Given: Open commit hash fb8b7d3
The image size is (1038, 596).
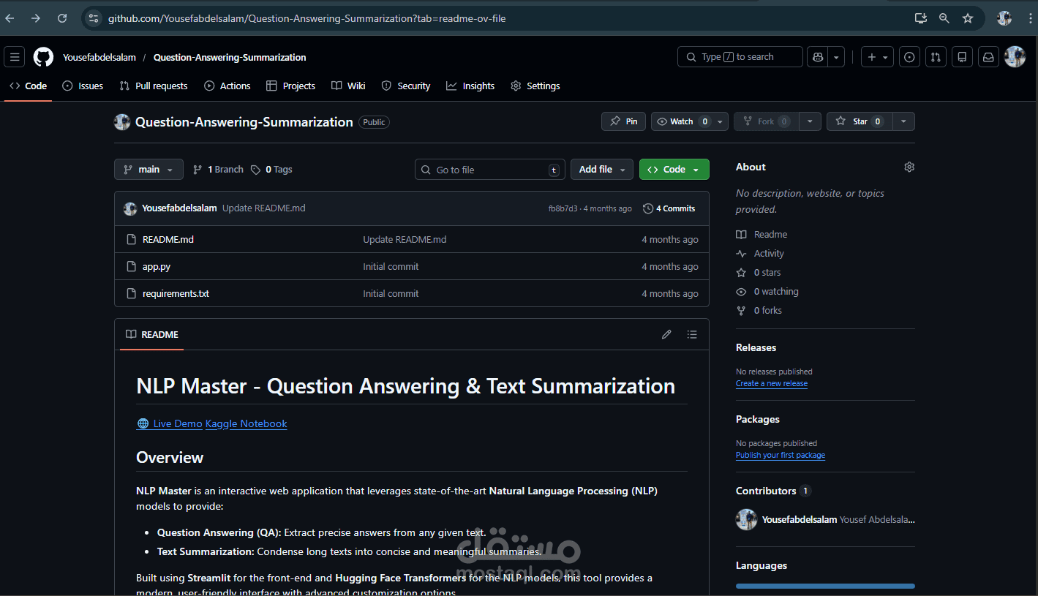Looking at the screenshot, I should point(563,208).
